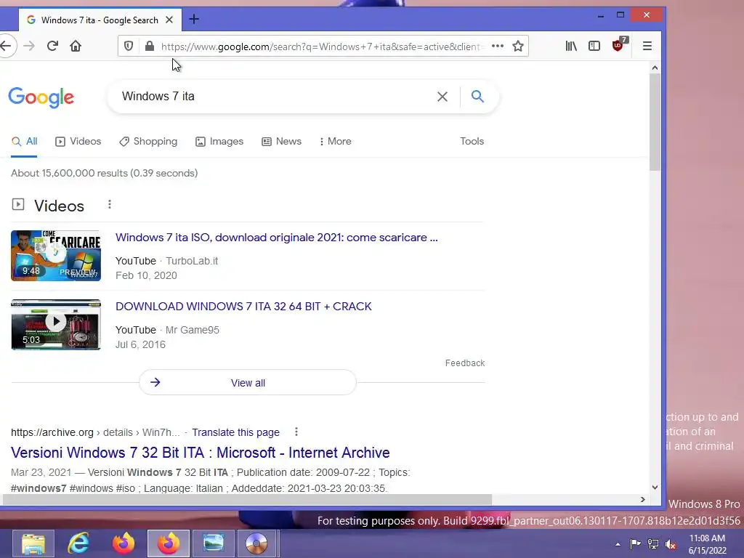Open options for archive.org result
Viewport: 744px width, 558px height.
pyautogui.click(x=296, y=432)
